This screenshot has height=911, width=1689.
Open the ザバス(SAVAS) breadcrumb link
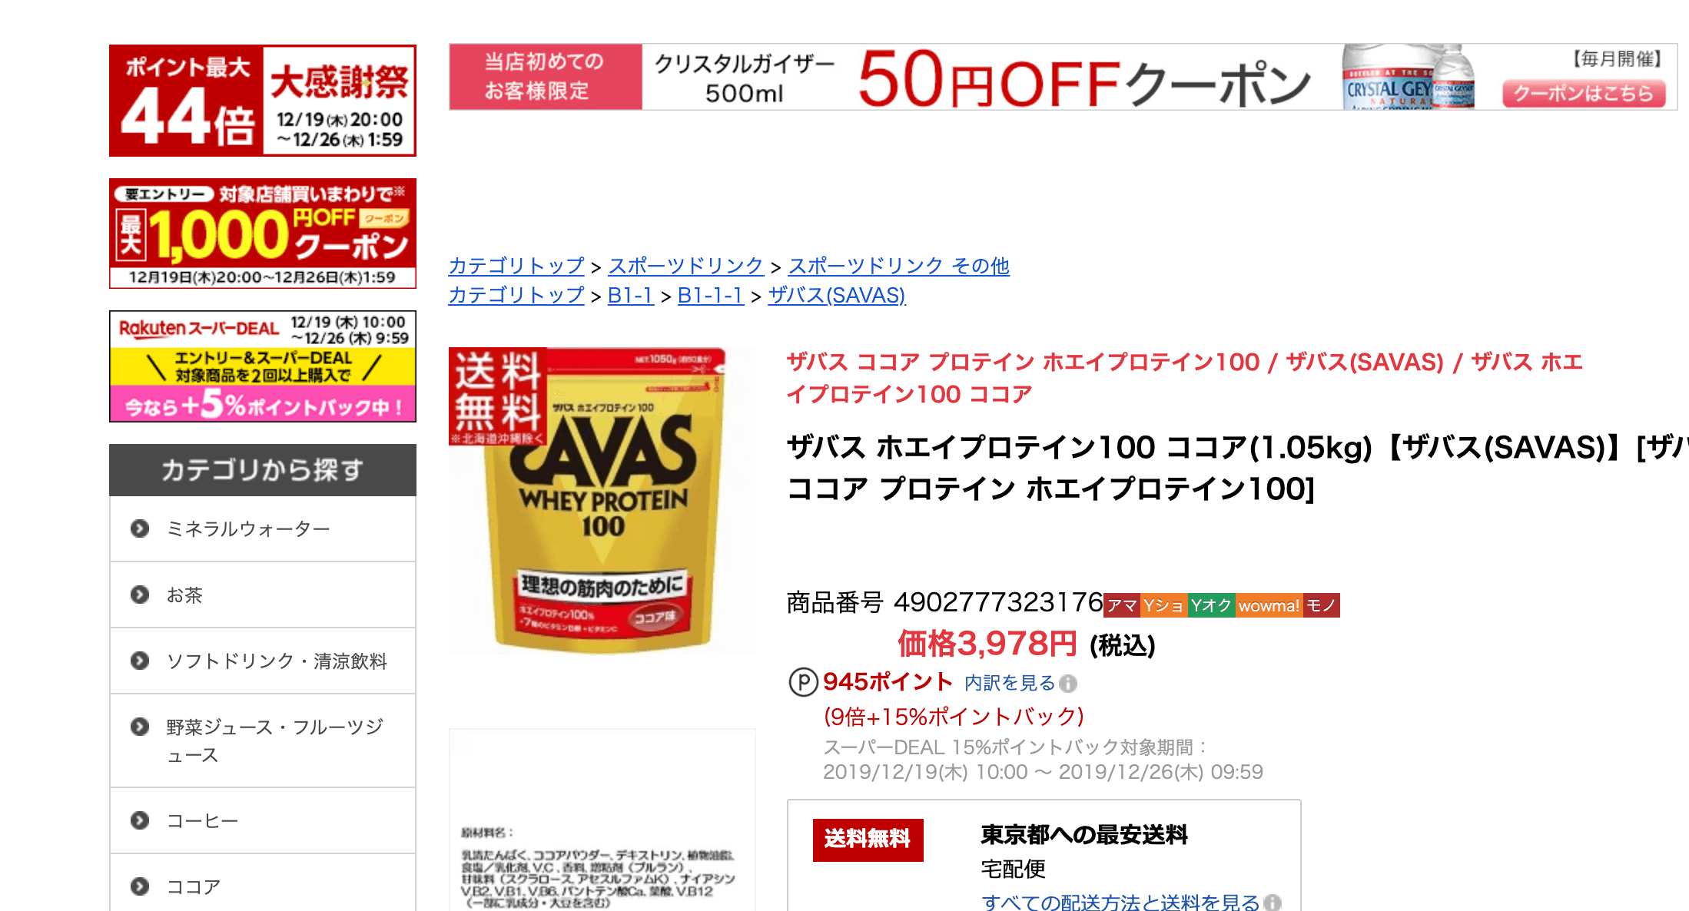click(x=837, y=295)
